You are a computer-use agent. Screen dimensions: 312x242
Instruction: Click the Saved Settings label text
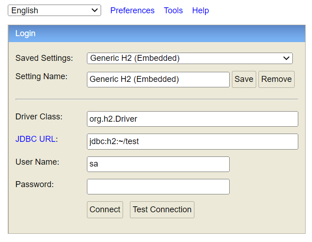(44, 58)
